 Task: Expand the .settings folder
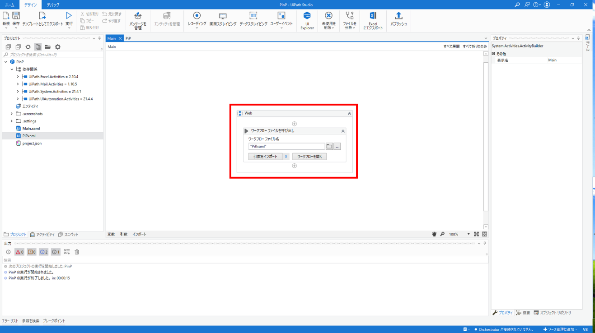pyautogui.click(x=12, y=121)
